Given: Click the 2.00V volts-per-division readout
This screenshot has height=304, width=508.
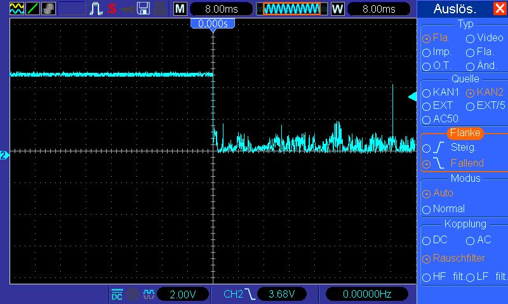Looking at the screenshot, I should [185, 294].
